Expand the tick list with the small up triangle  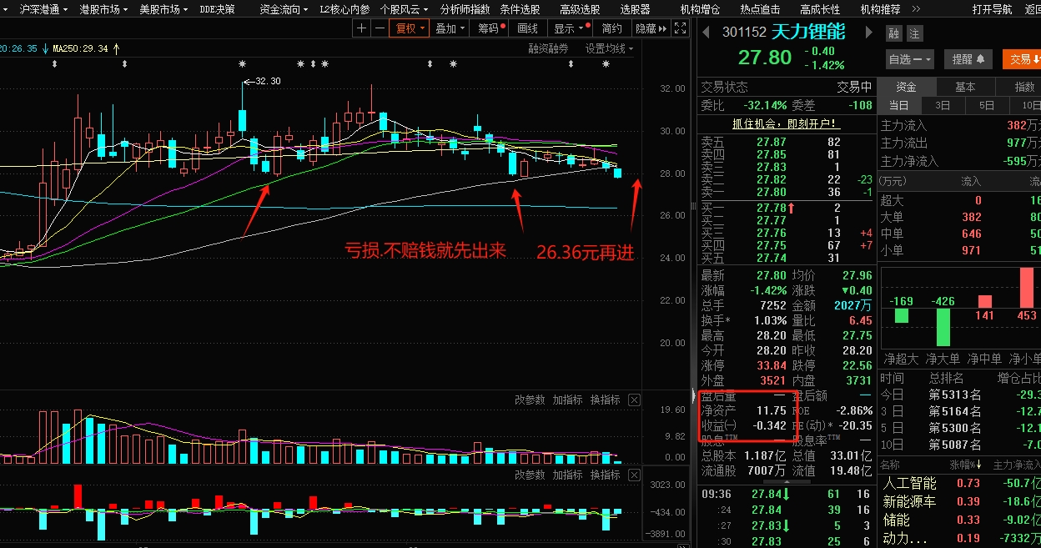pos(787,482)
